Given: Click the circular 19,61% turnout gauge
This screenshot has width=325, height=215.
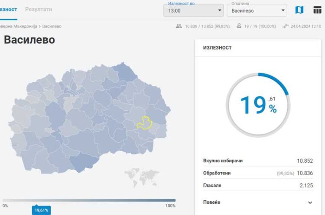Looking at the screenshot, I should point(258,105).
